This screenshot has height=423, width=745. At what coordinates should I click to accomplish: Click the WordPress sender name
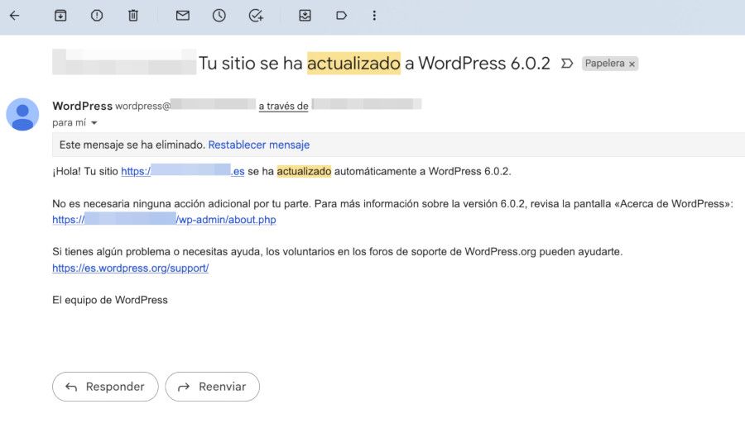[82, 106]
